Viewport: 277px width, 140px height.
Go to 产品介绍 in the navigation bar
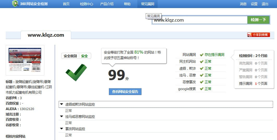tap(107, 4)
